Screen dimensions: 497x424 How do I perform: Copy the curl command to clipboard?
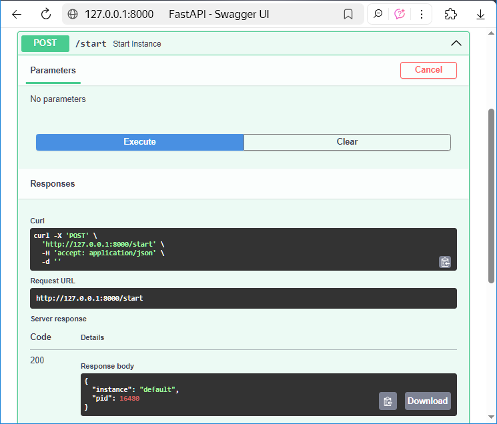point(445,262)
